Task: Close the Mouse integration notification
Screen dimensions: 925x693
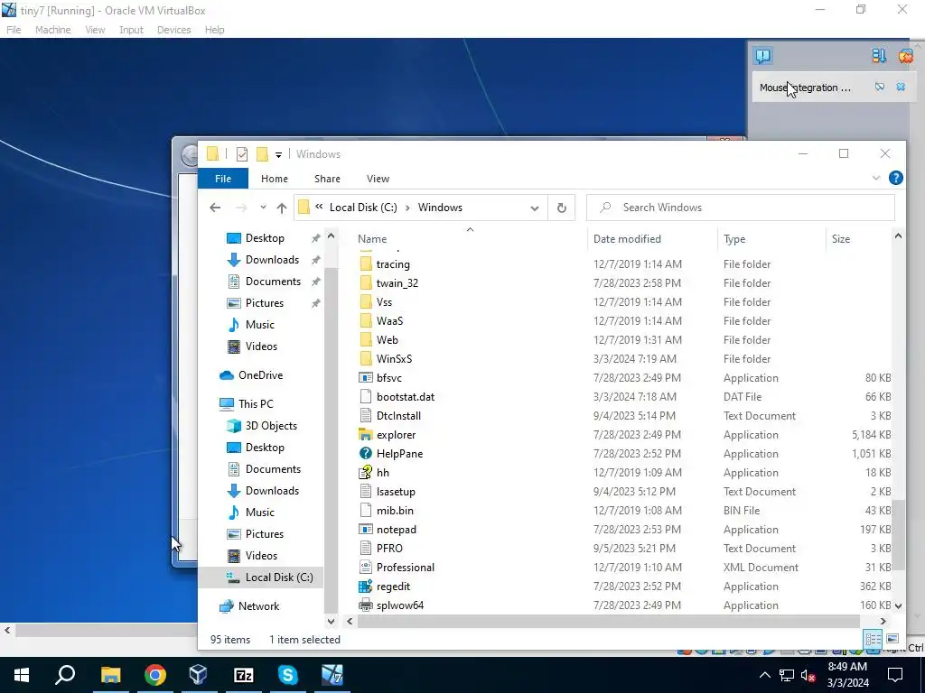Action: [x=901, y=88]
